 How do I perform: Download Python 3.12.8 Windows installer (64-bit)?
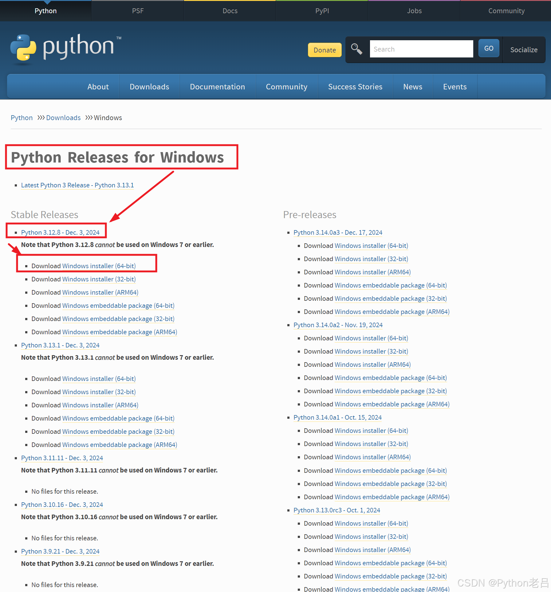99,266
